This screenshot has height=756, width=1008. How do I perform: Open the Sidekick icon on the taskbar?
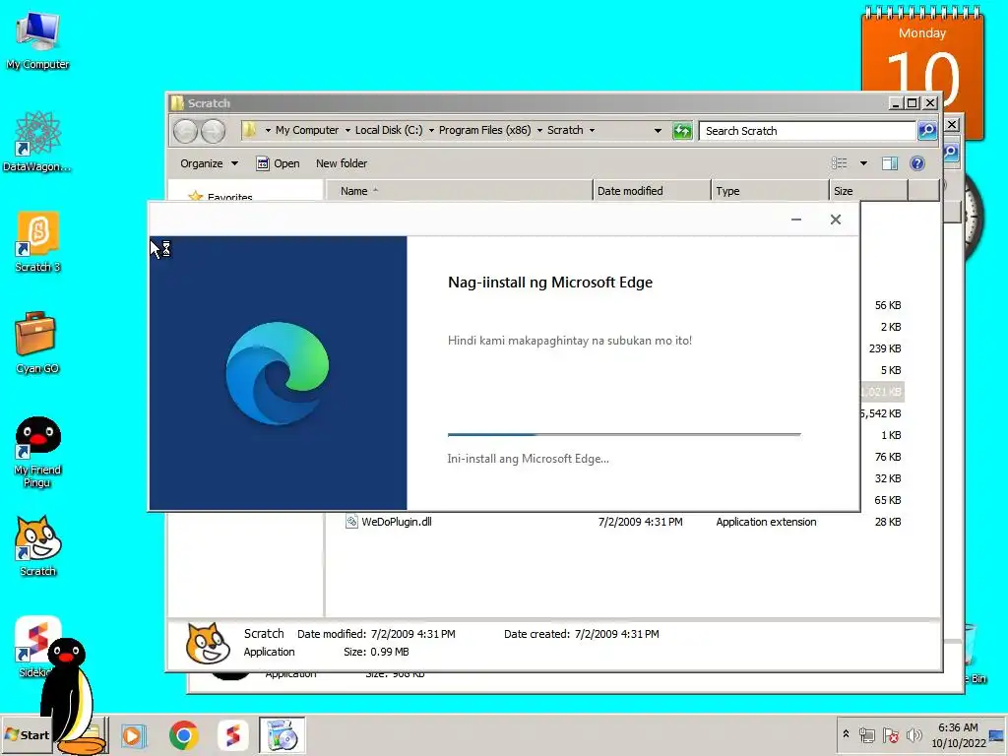pos(232,735)
